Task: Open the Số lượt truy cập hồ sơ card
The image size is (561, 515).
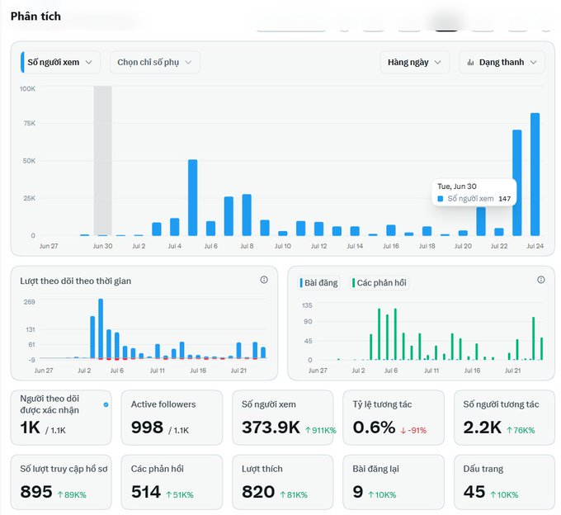Action: (61, 482)
